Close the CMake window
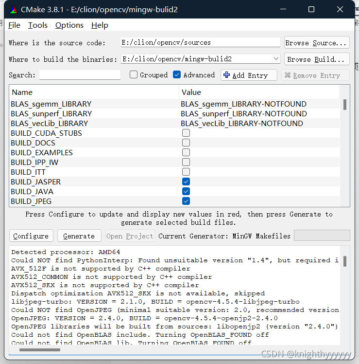 pyautogui.click(x=340, y=9)
